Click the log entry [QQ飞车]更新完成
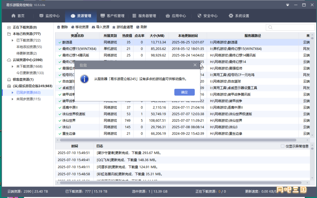Screen dimensions: 317x198 pos(127,160)
